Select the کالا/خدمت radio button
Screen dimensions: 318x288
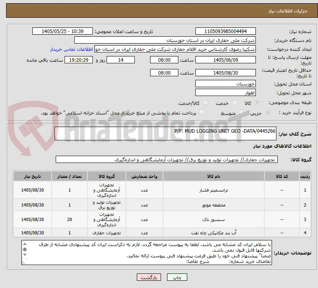(206, 102)
